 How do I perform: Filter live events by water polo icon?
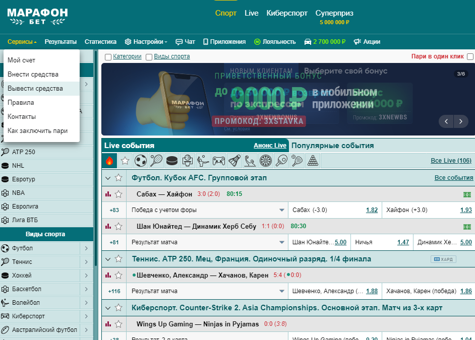pyautogui.click(x=250, y=161)
